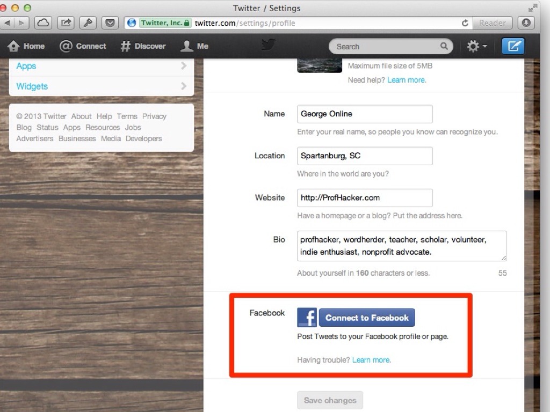The width and height of the screenshot is (550, 412).
Task: Expand the Apps settings section
Action: point(101,66)
